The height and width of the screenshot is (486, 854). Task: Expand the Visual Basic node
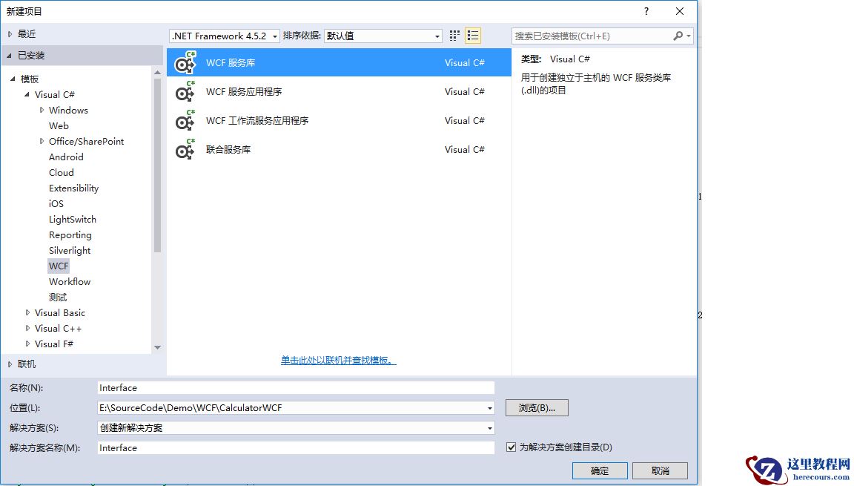tap(27, 312)
